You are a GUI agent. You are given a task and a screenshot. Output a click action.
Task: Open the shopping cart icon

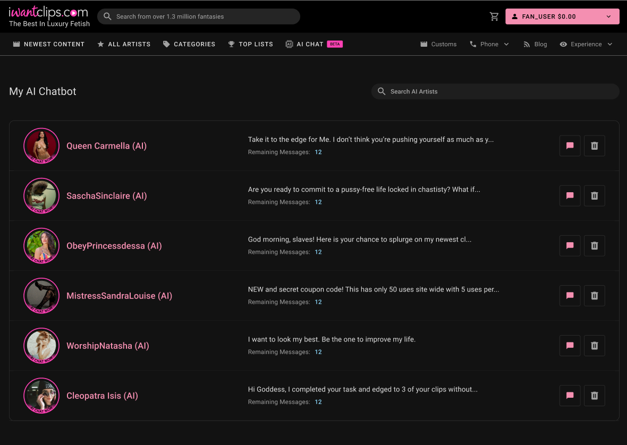(x=494, y=16)
